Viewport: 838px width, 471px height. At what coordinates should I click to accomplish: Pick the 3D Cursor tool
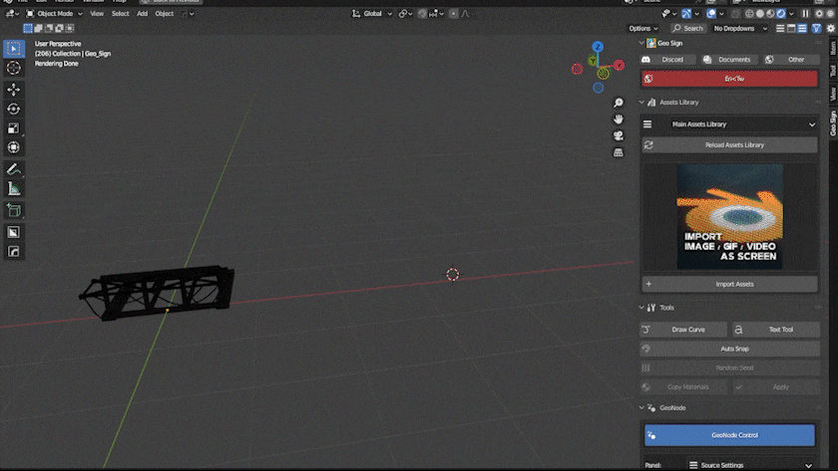14,68
